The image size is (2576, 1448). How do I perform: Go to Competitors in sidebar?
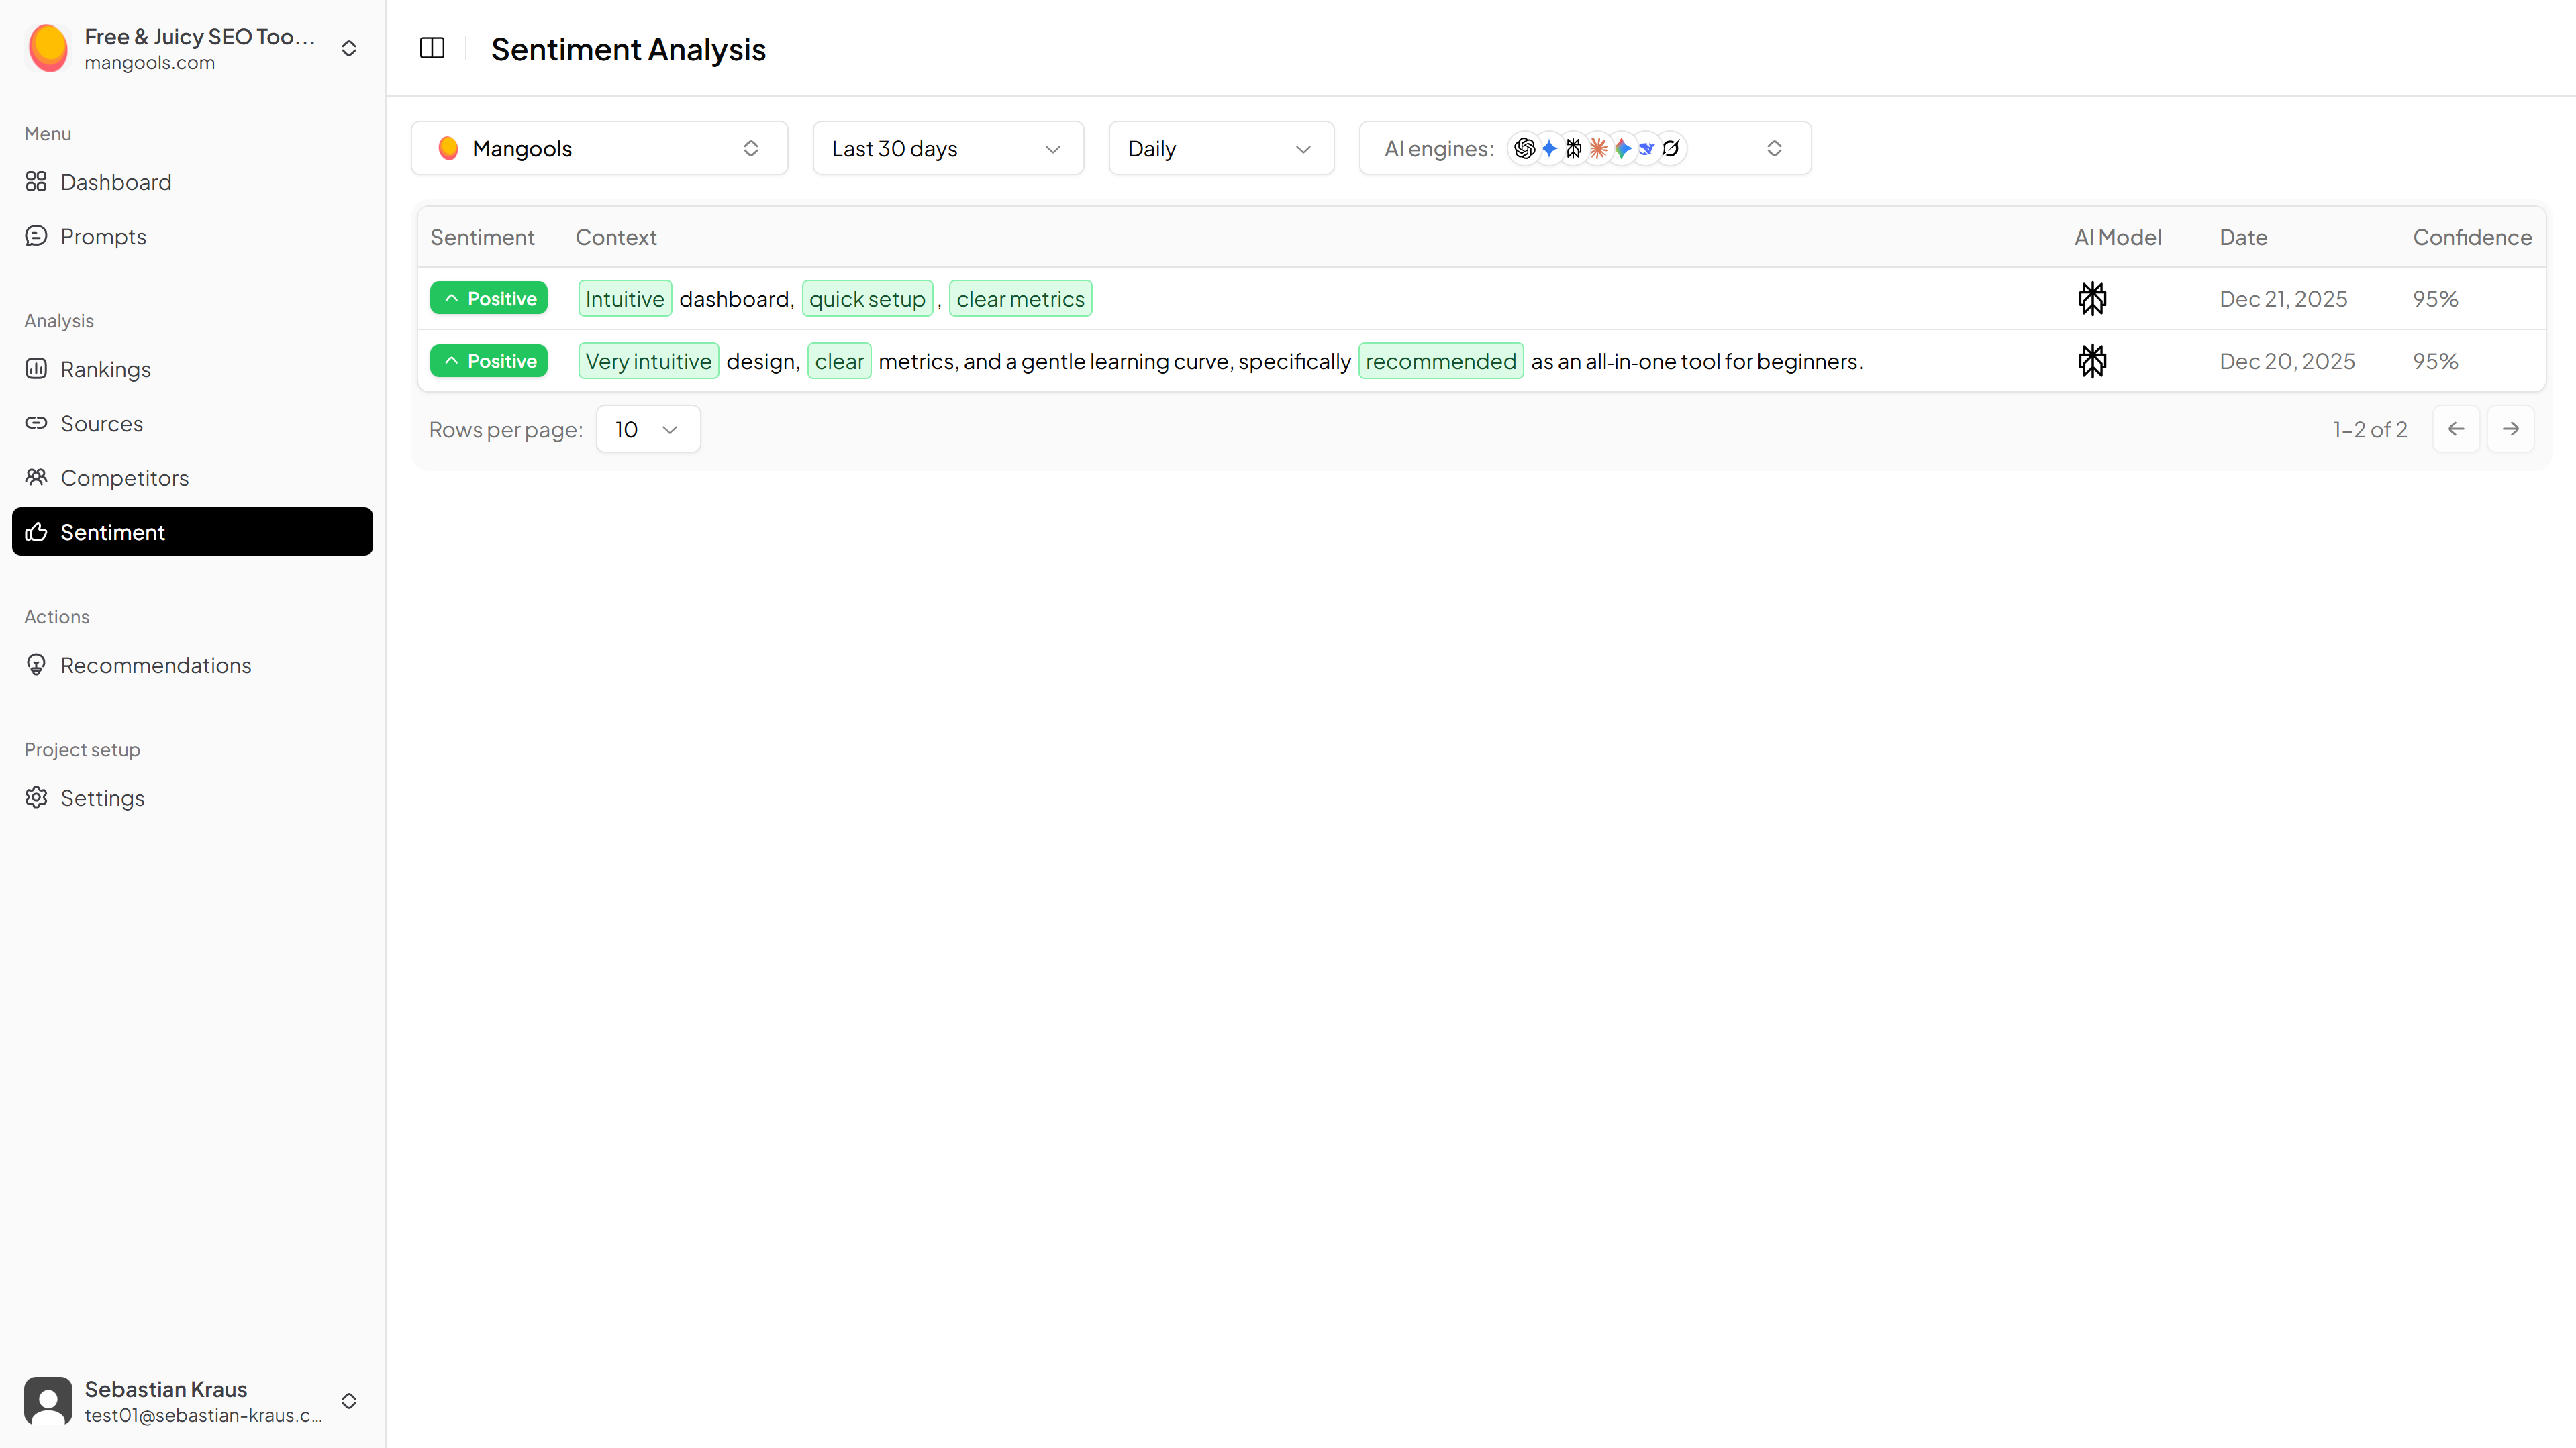coord(124,478)
